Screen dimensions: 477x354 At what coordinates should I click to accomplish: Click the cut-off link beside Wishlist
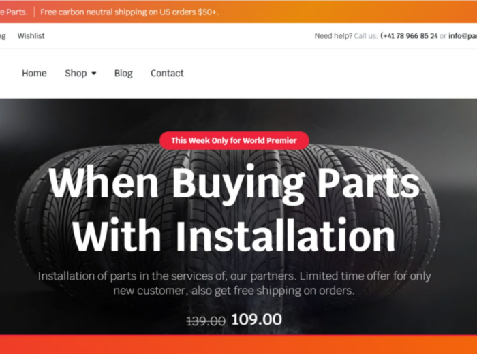point(3,36)
